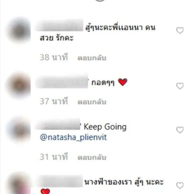Image resolution: width=184 pixels, height=194 pixels.
Task: Click ตอบกลับ under the 37 นาที comment
Action: (92, 102)
